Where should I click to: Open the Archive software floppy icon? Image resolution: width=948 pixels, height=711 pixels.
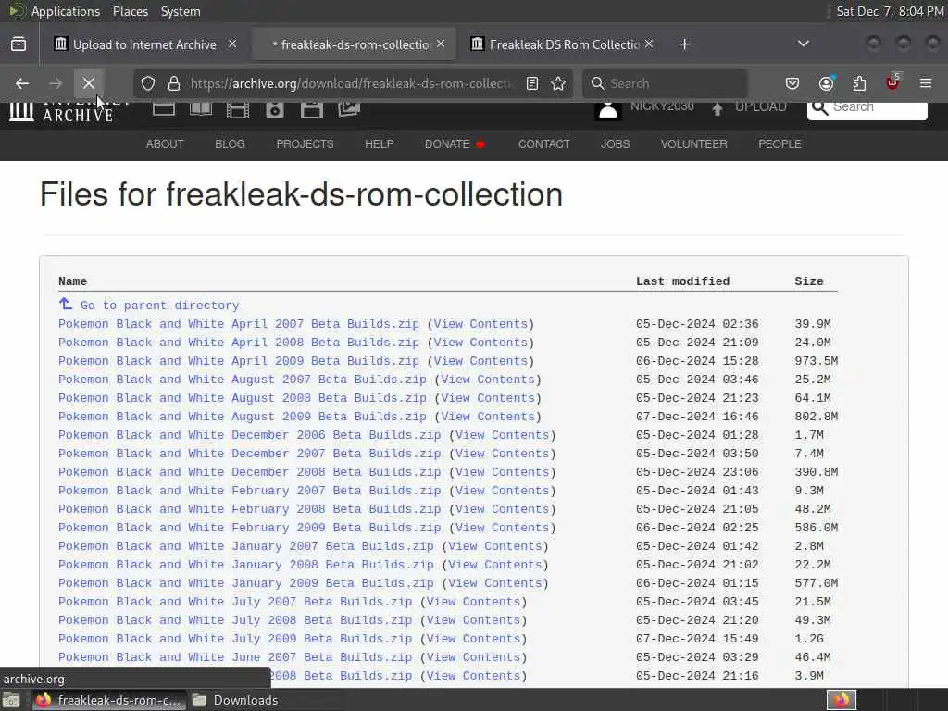[x=312, y=109]
